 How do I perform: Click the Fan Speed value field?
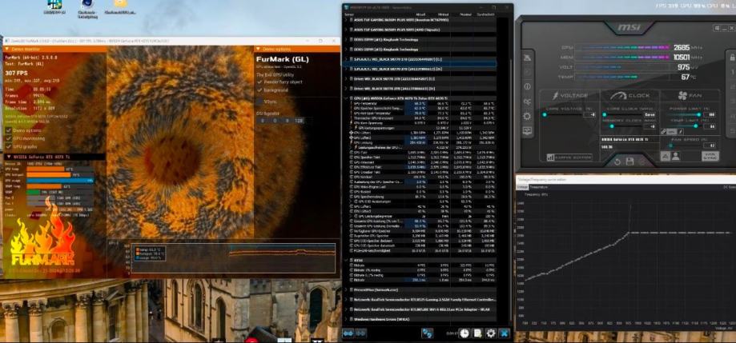pyautogui.click(x=710, y=146)
